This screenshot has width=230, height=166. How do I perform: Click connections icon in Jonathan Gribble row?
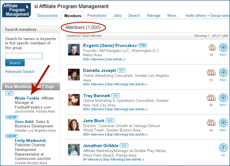pos(223,148)
